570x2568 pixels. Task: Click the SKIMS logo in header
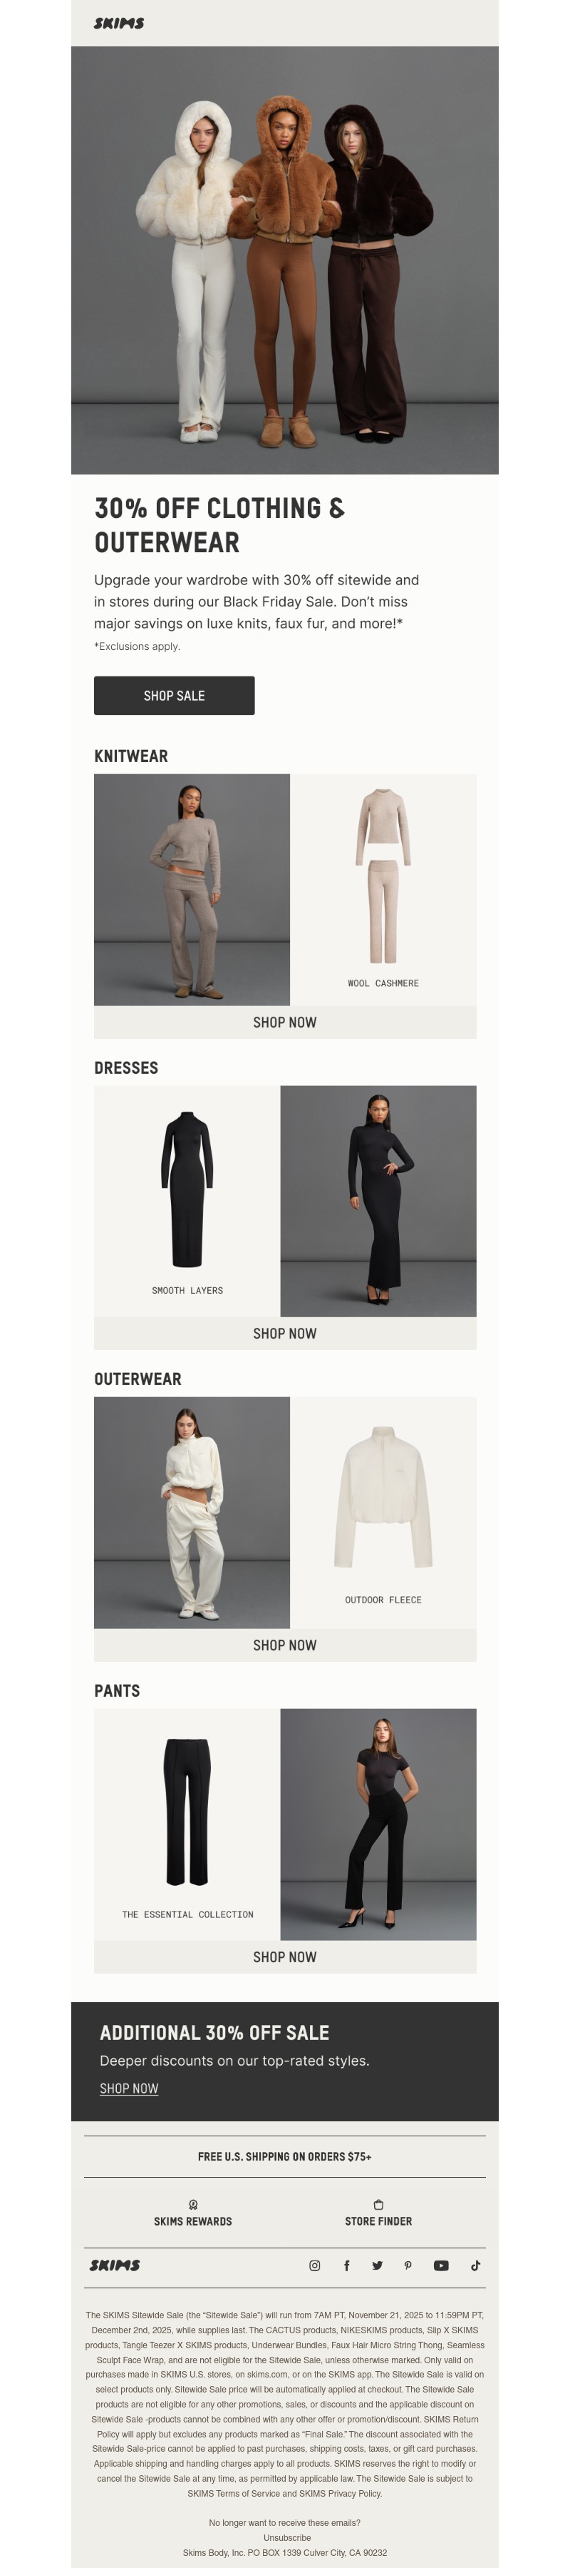click(120, 23)
